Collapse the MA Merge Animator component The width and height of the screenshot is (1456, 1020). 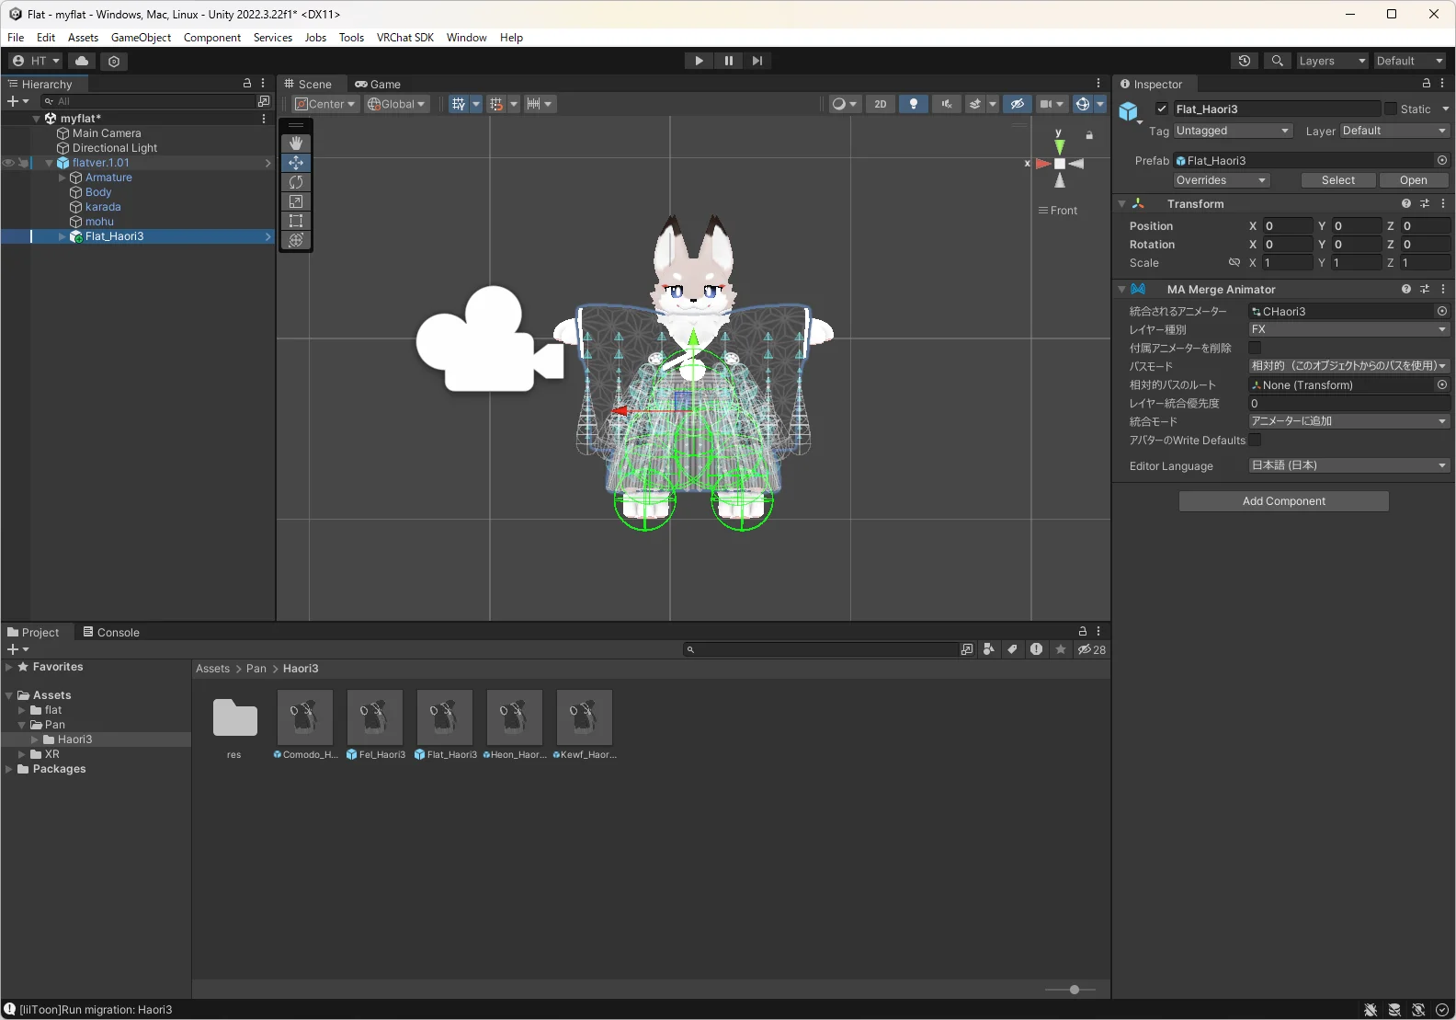[x=1121, y=289]
